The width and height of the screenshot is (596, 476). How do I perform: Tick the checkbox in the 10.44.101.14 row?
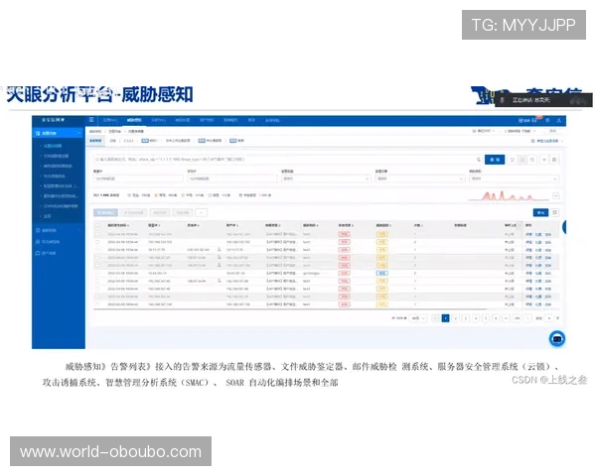coord(97,273)
